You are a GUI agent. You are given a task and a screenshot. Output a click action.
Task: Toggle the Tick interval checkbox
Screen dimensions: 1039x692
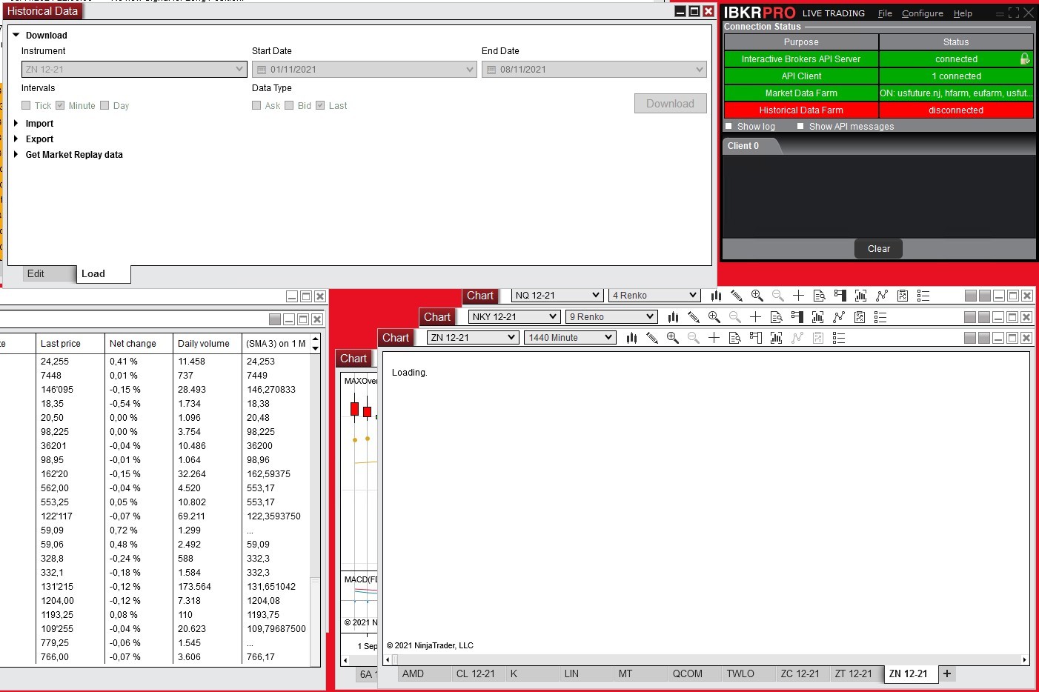(x=26, y=105)
